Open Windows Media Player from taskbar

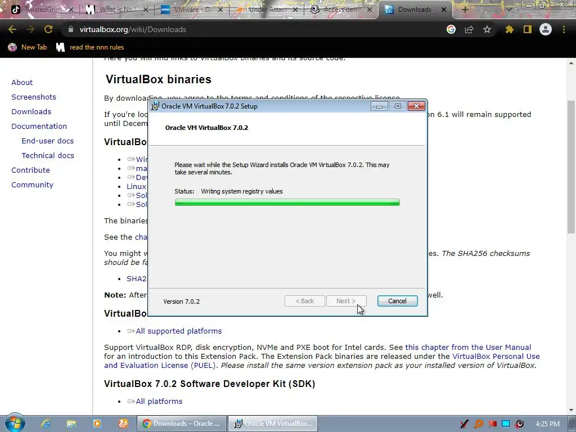pos(97,424)
